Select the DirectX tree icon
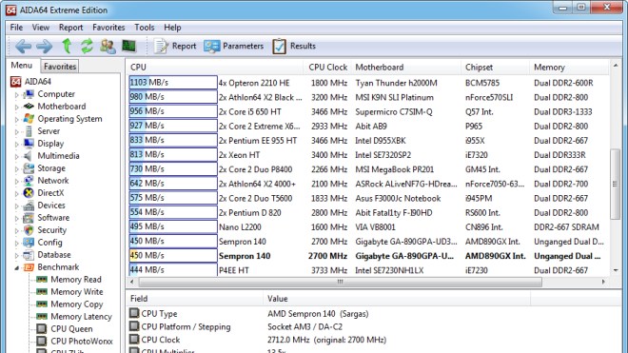 29,193
